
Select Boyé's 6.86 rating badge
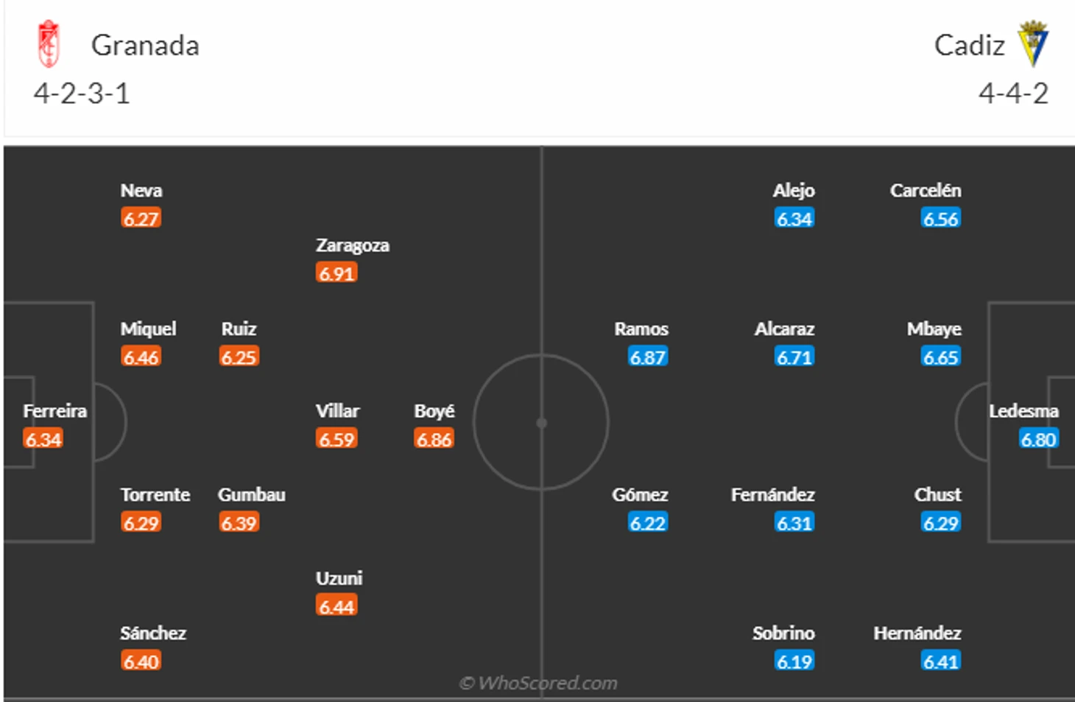pyautogui.click(x=434, y=439)
